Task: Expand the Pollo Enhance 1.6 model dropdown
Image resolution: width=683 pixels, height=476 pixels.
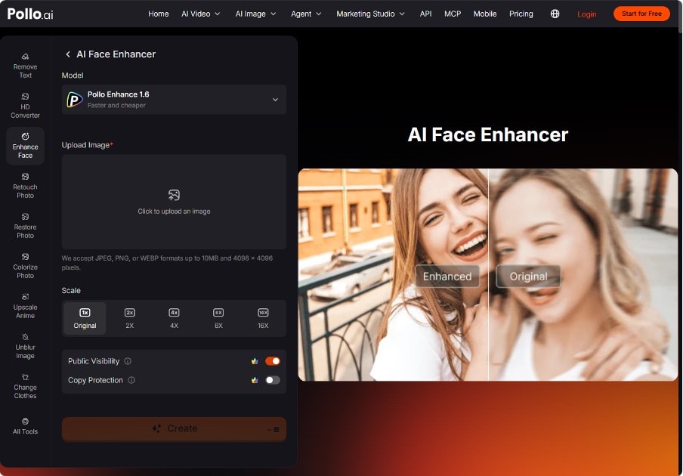Action: tap(174, 99)
